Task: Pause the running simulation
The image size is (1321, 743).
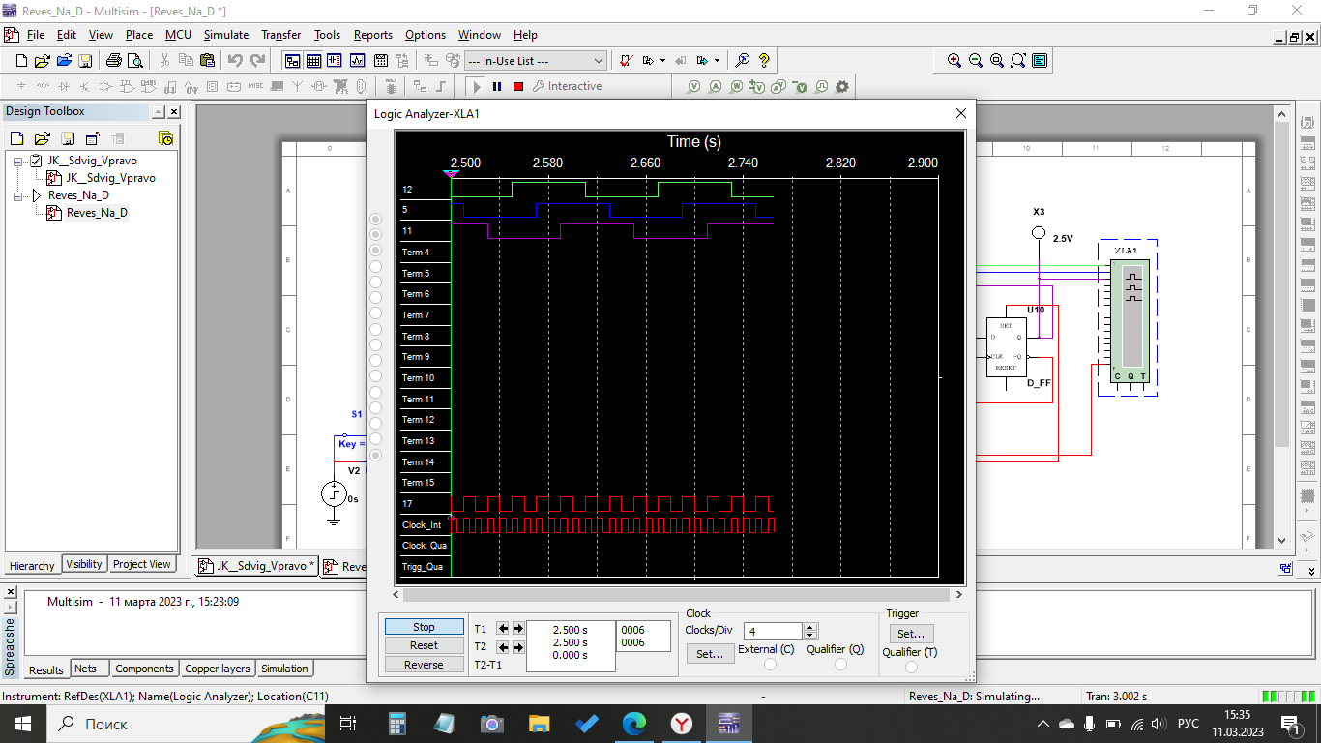Action: coord(497,86)
